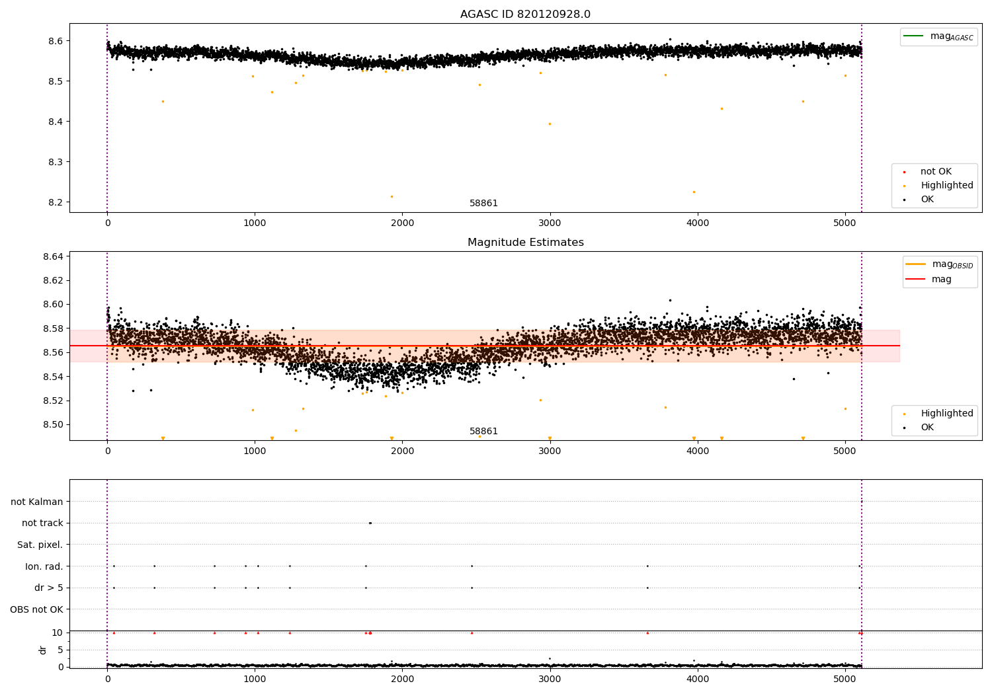Click the 8.56 y-axis tick label
Viewport: 992px width, 694px height.
[x=53, y=353]
